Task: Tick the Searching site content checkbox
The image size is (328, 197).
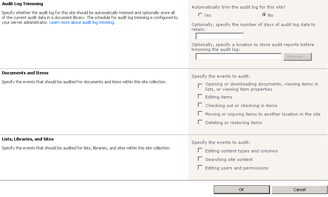Action: coord(200,159)
